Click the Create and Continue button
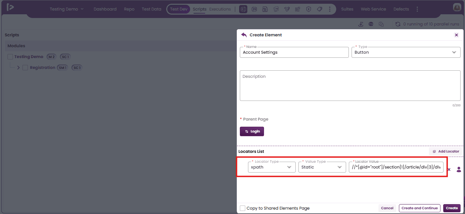465x214 pixels. click(x=419, y=208)
